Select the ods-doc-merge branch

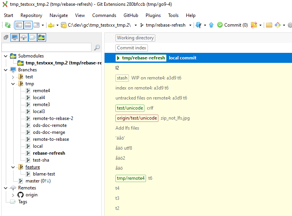(49, 132)
